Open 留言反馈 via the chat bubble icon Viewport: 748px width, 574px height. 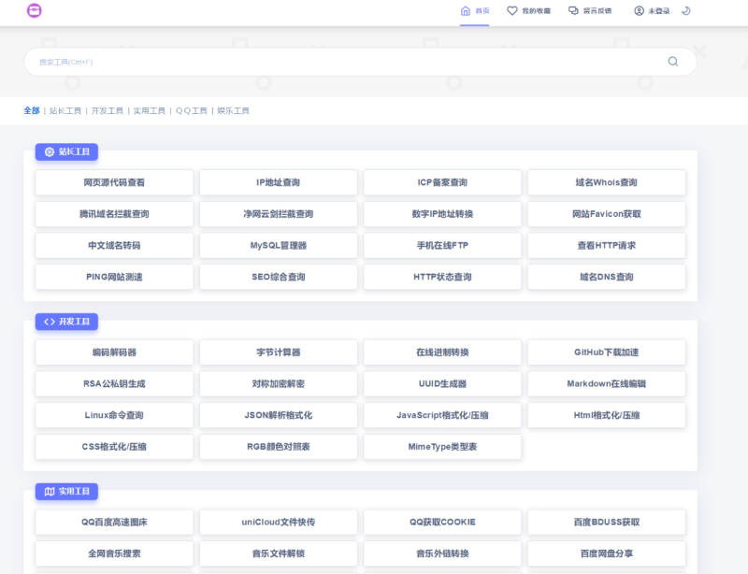(x=573, y=11)
